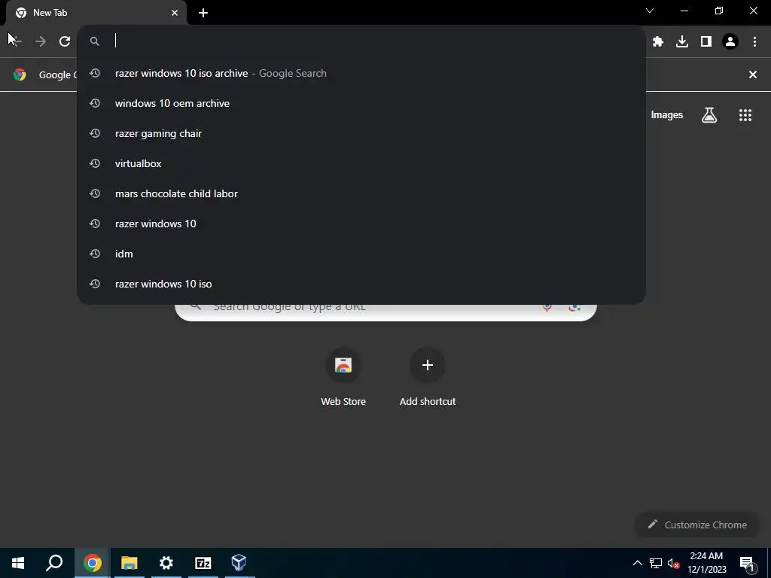Click Chrome icon in taskbar
The image size is (771, 578).
coord(92,563)
